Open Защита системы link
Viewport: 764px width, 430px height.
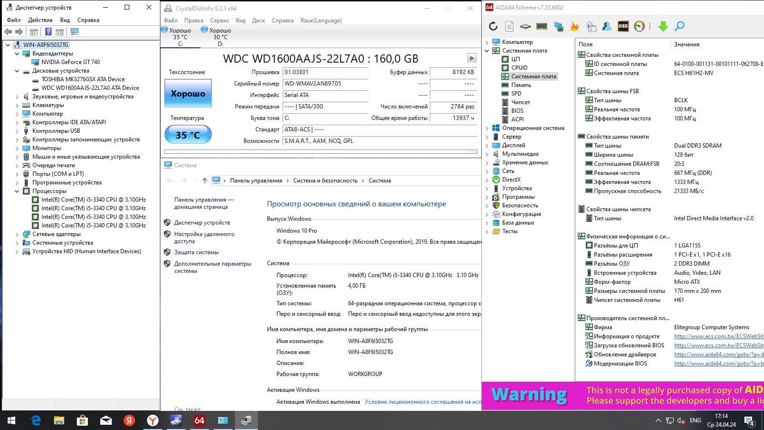[x=196, y=252]
